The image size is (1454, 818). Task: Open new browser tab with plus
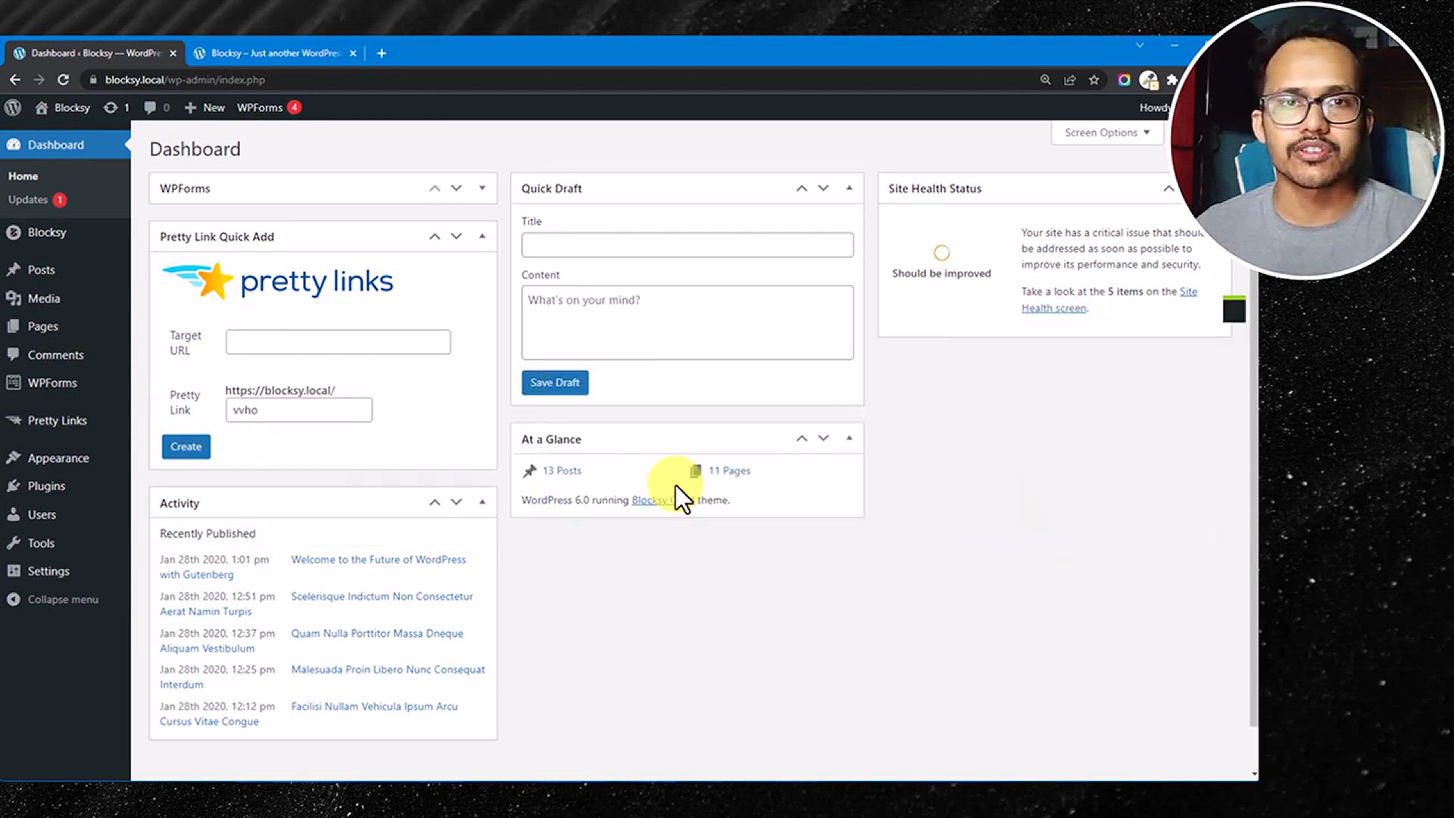click(x=382, y=53)
